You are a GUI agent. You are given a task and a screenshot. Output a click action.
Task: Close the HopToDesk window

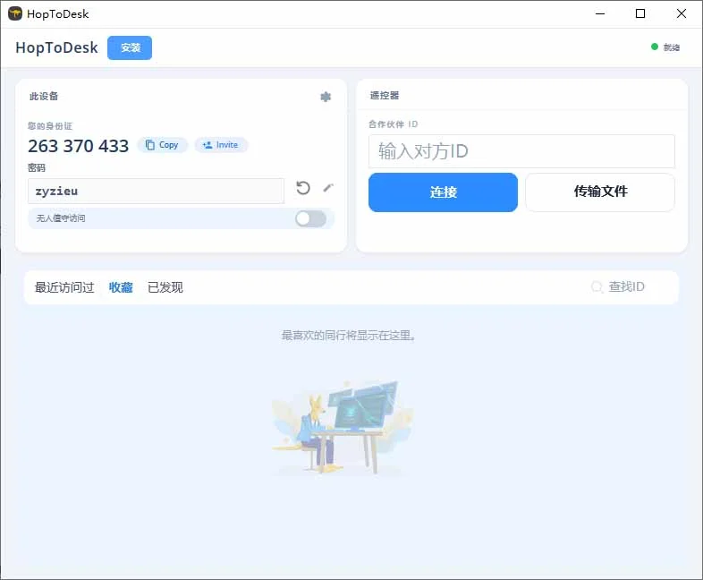tap(681, 14)
